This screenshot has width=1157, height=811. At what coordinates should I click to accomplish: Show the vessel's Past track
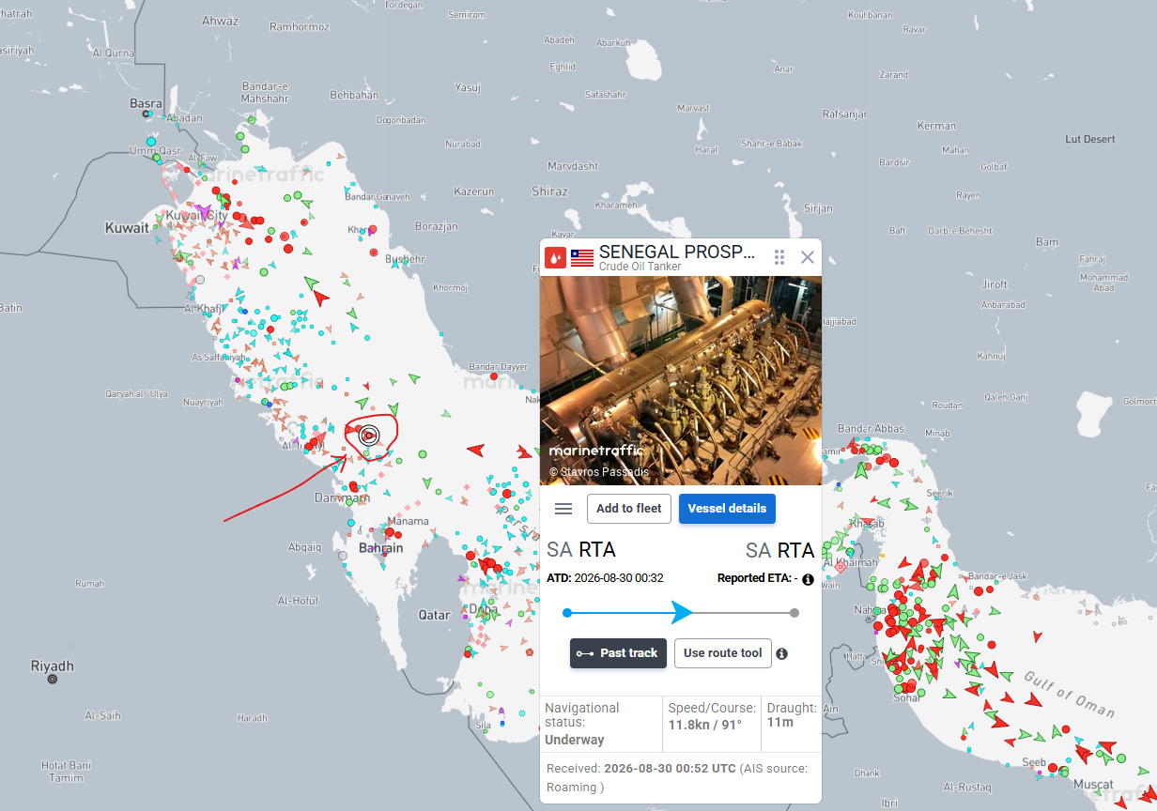tap(618, 653)
